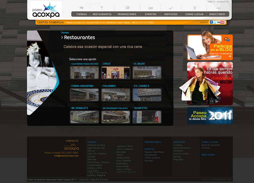Click the Chilis storefront thumbnail
This screenshot has width=254, height=183.
tap(116, 73)
